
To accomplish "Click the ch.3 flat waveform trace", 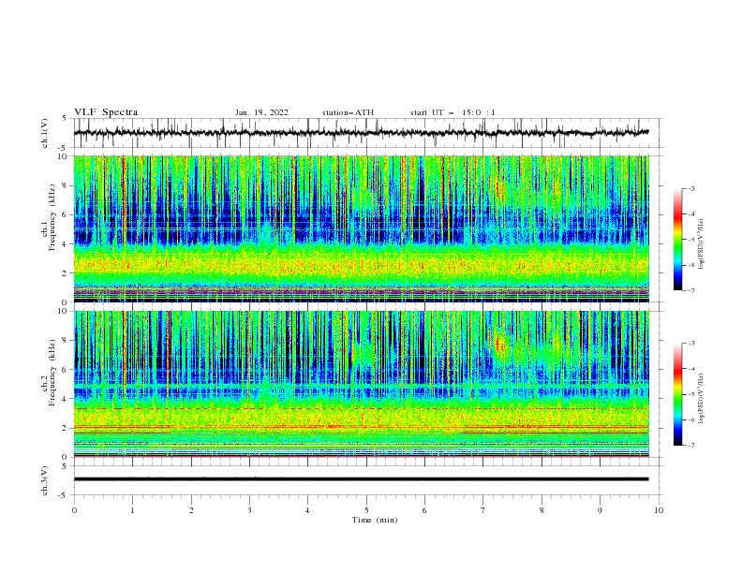I will point(362,479).
